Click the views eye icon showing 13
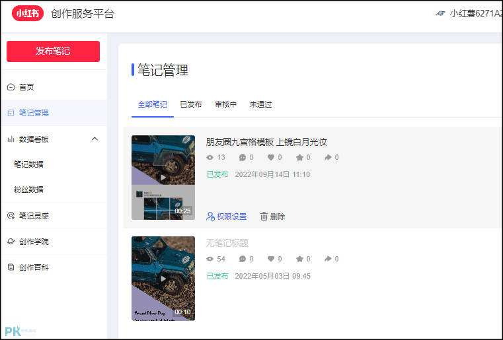Screen dimensions: 503x340 point(210,157)
